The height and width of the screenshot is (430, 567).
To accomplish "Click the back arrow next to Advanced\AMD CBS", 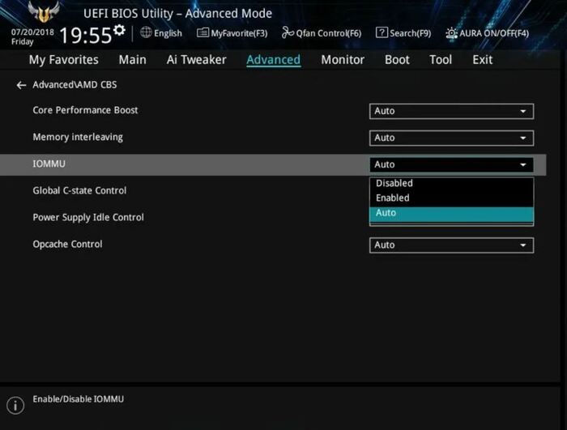I will click(x=21, y=85).
